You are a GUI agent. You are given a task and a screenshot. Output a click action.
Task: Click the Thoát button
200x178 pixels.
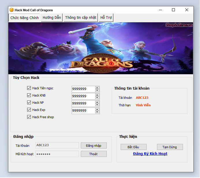(94, 154)
